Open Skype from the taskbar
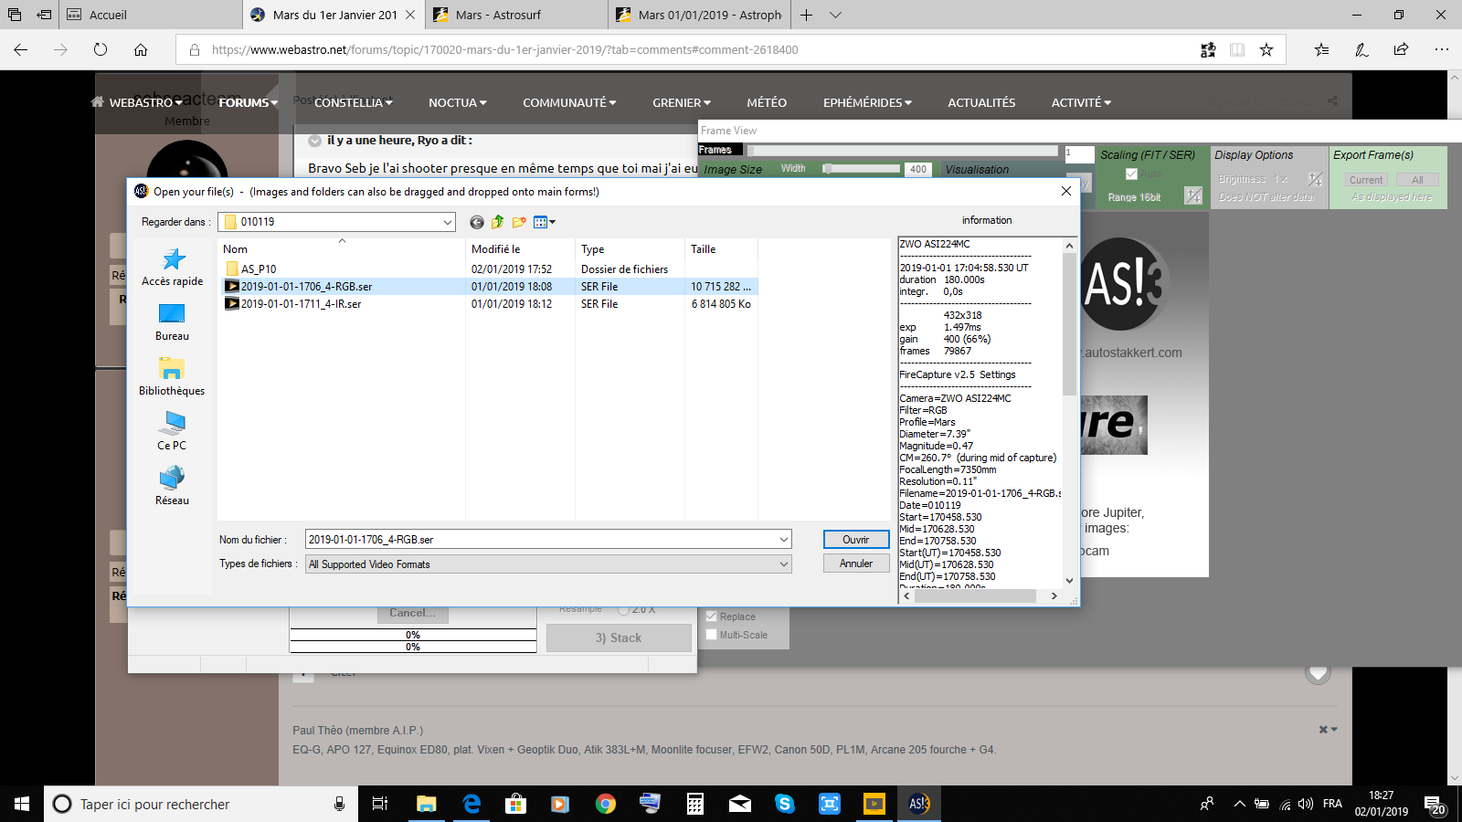 point(784,804)
